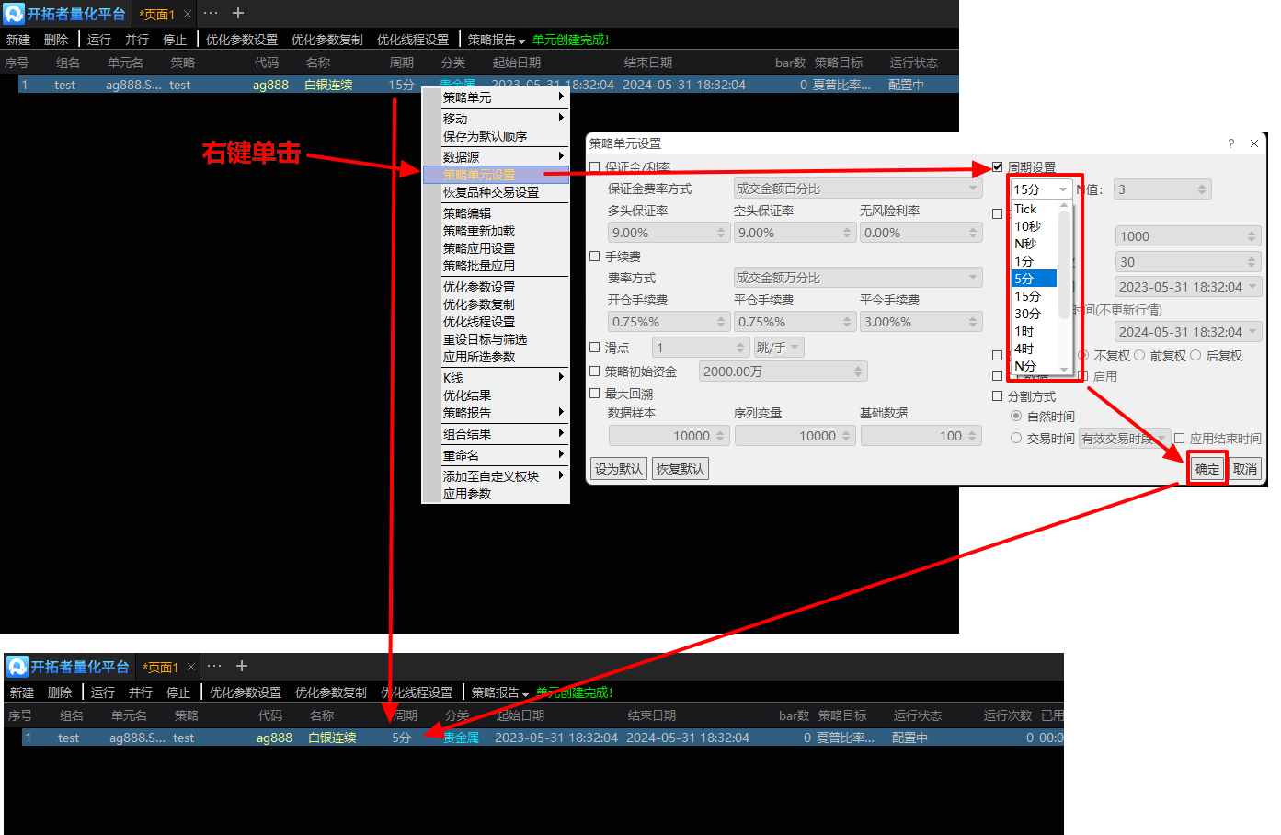
Task: Click the 取消 button in the dialog
Action: (x=1245, y=469)
